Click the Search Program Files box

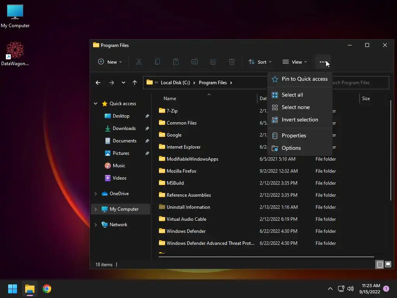(361, 83)
